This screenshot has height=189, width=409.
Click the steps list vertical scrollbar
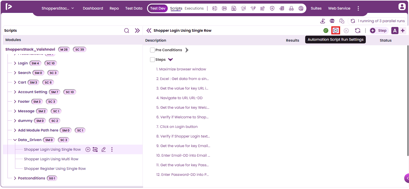click(x=407, y=100)
